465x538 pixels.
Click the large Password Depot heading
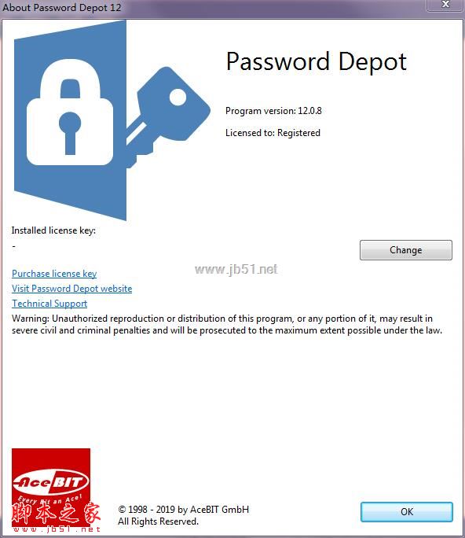click(317, 62)
